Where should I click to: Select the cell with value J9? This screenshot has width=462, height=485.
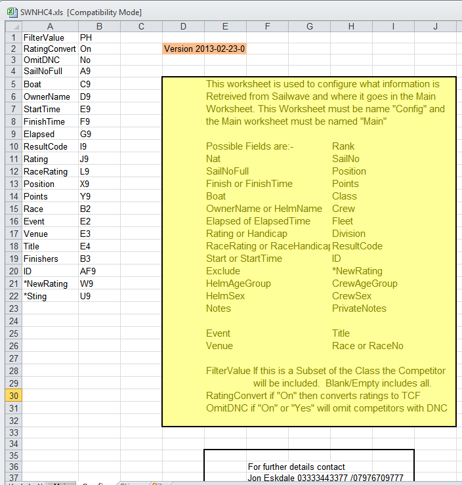[x=99, y=159]
